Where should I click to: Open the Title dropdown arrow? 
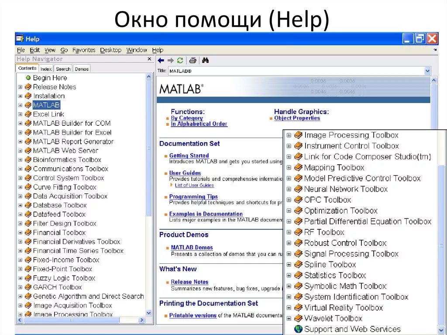click(427, 71)
